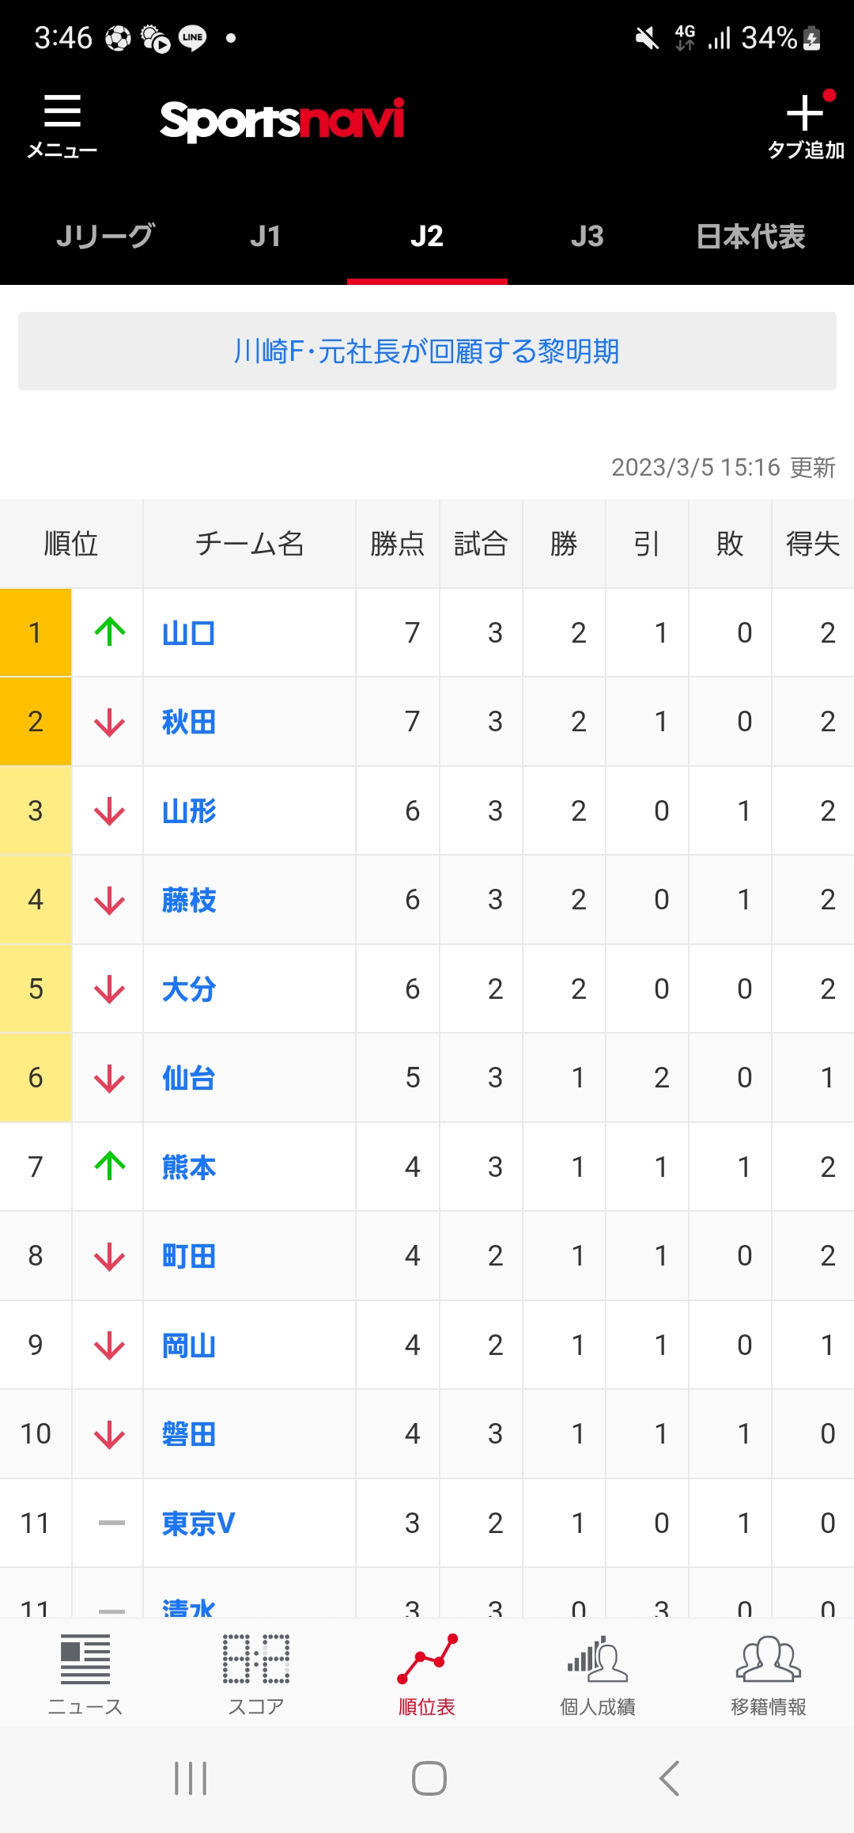The height and width of the screenshot is (1833, 854).
Task: Open the ニュース news icon
Action: point(85,1660)
